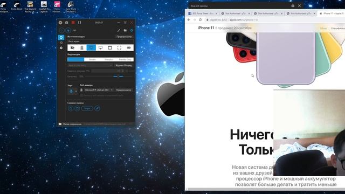Select the monitor with arrow source icon
Screen dimensions: 345x194
101,47
